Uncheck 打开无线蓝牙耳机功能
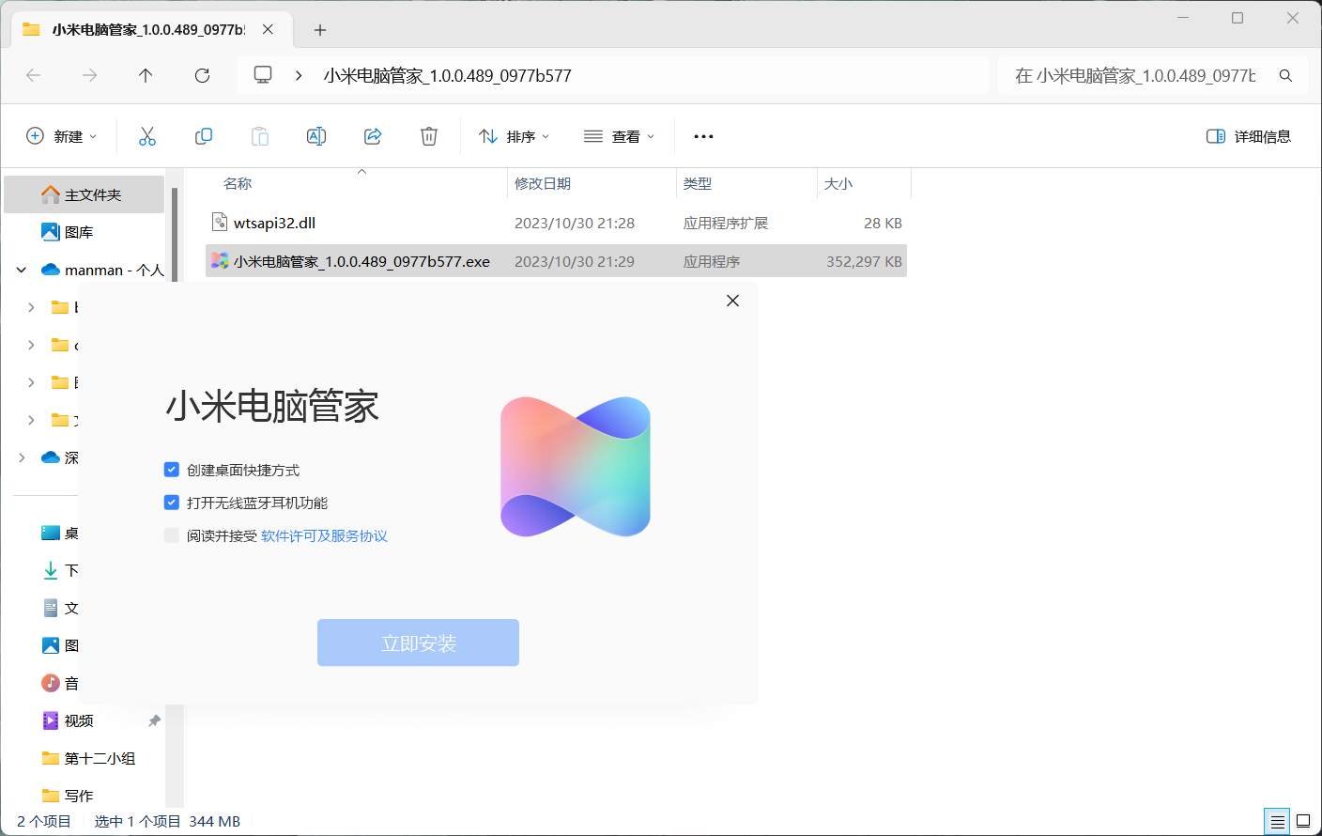The height and width of the screenshot is (836, 1322). pos(172,502)
